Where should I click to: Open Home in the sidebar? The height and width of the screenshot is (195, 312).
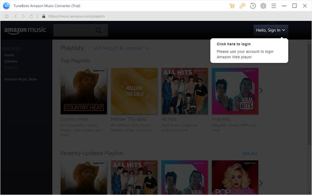(x=9, y=55)
